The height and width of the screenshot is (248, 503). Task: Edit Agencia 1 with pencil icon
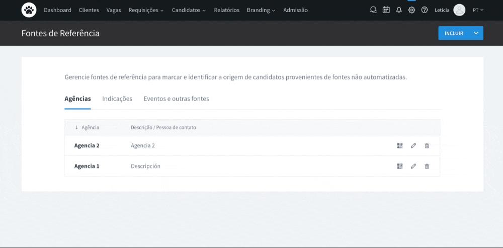tap(413, 167)
